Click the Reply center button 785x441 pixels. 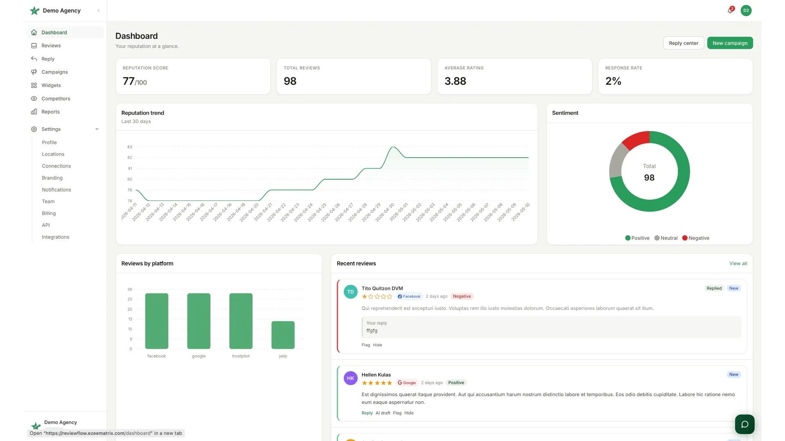pyautogui.click(x=683, y=43)
